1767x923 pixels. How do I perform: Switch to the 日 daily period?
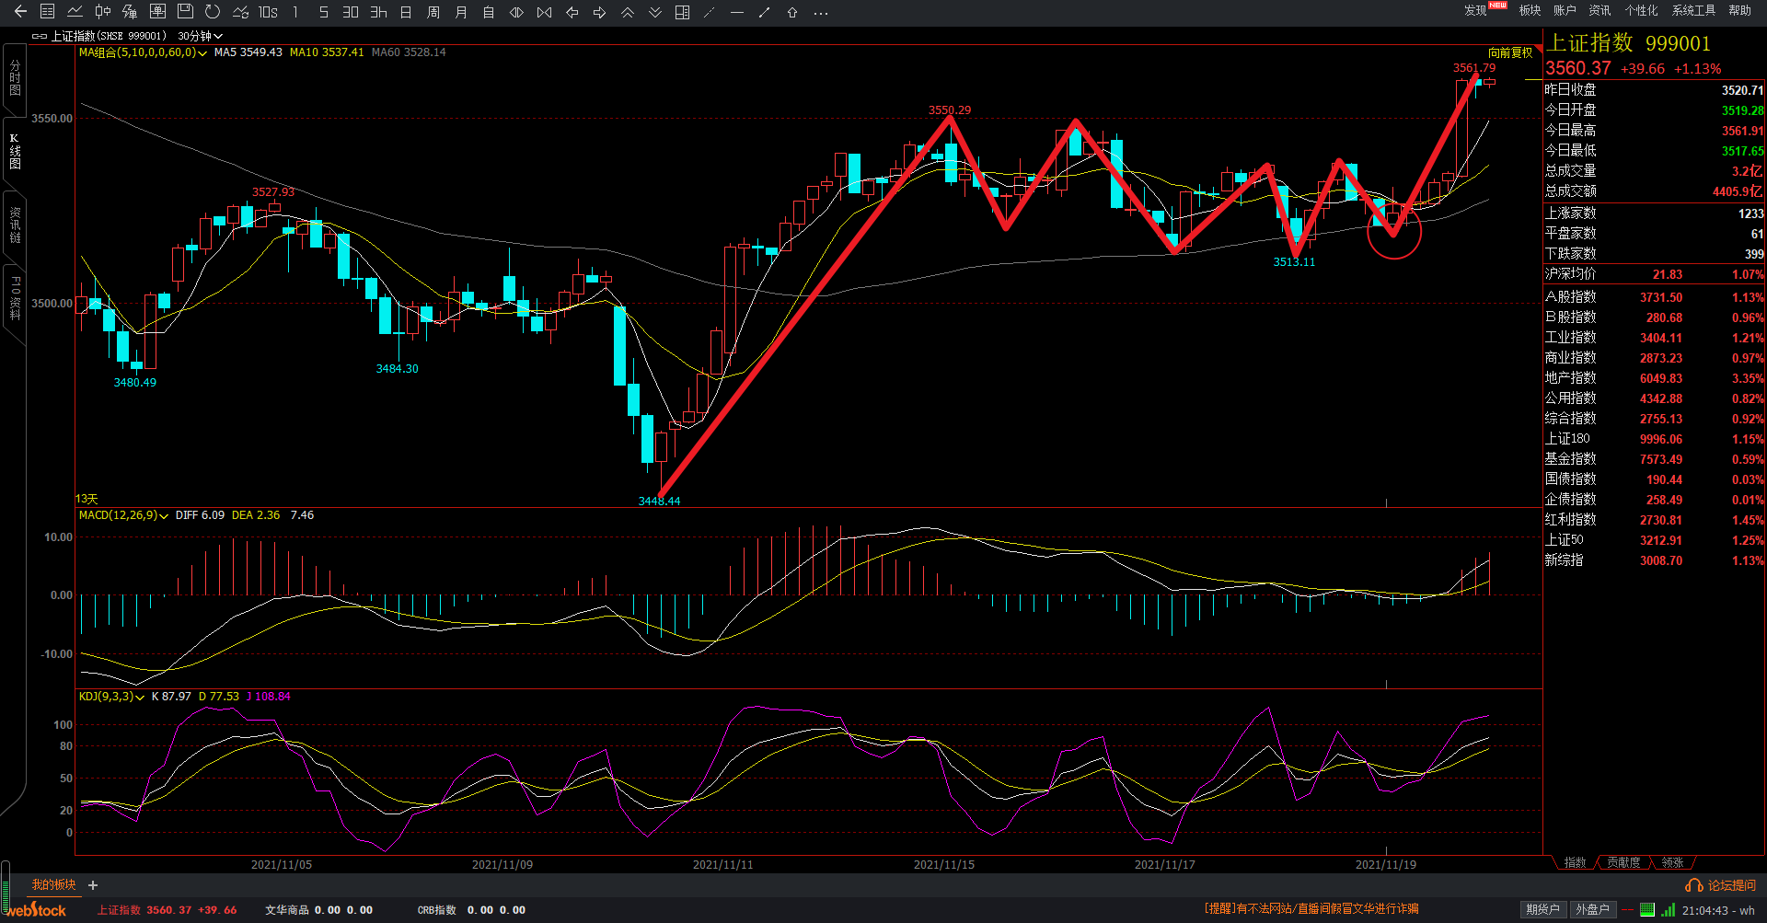pos(406,12)
